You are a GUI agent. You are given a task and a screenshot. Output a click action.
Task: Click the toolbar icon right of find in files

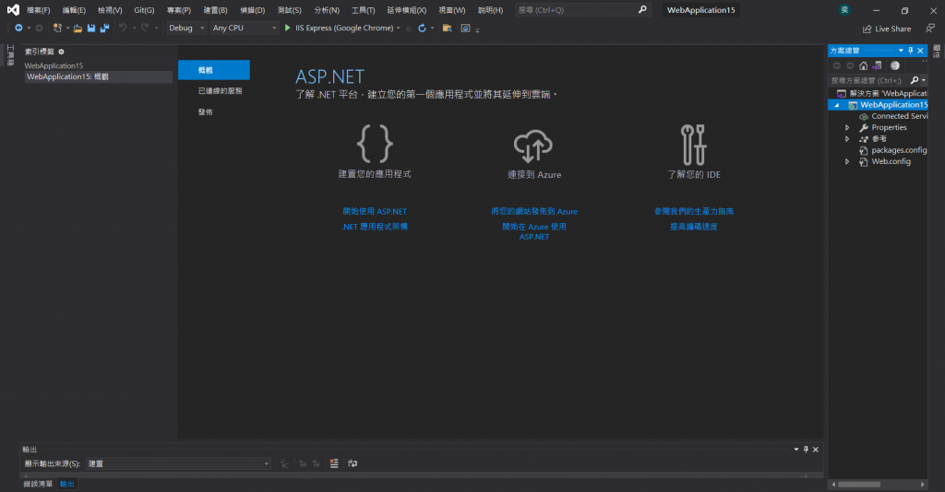click(x=465, y=29)
